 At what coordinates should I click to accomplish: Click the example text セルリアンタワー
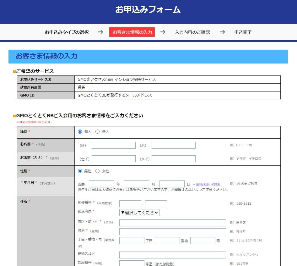coord(249,255)
